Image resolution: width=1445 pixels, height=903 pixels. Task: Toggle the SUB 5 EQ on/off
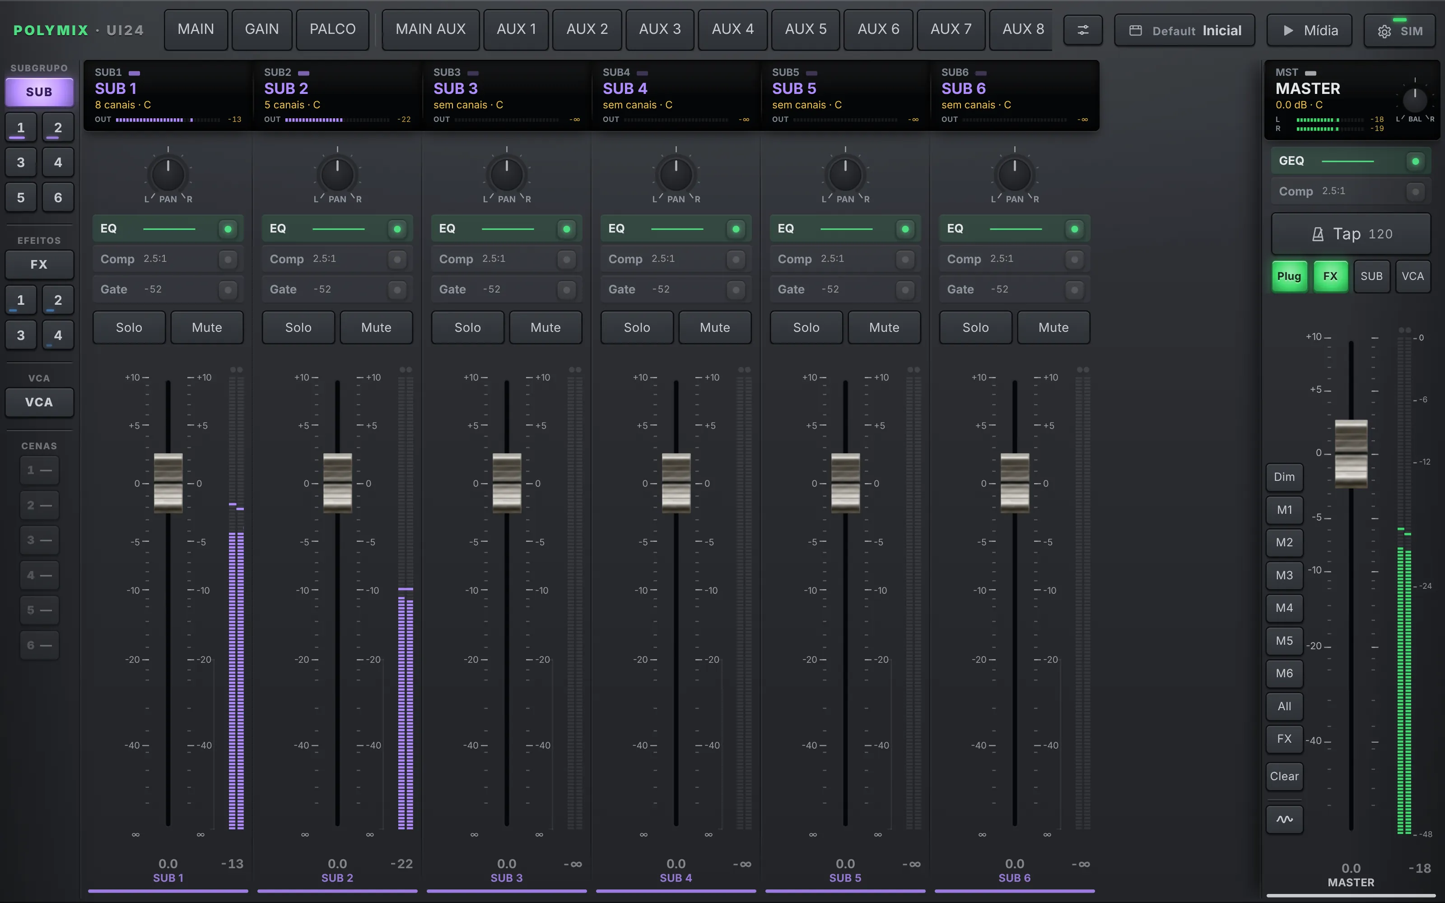pos(905,229)
